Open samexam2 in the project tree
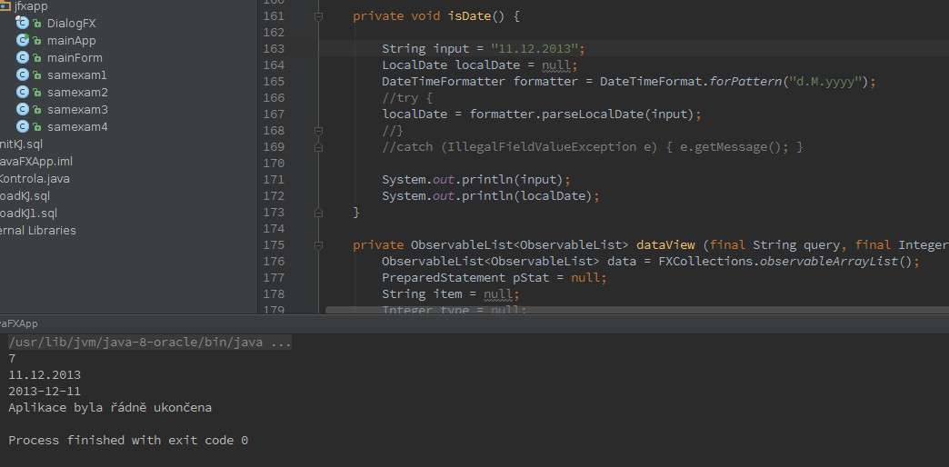This screenshot has width=949, height=467. (77, 93)
